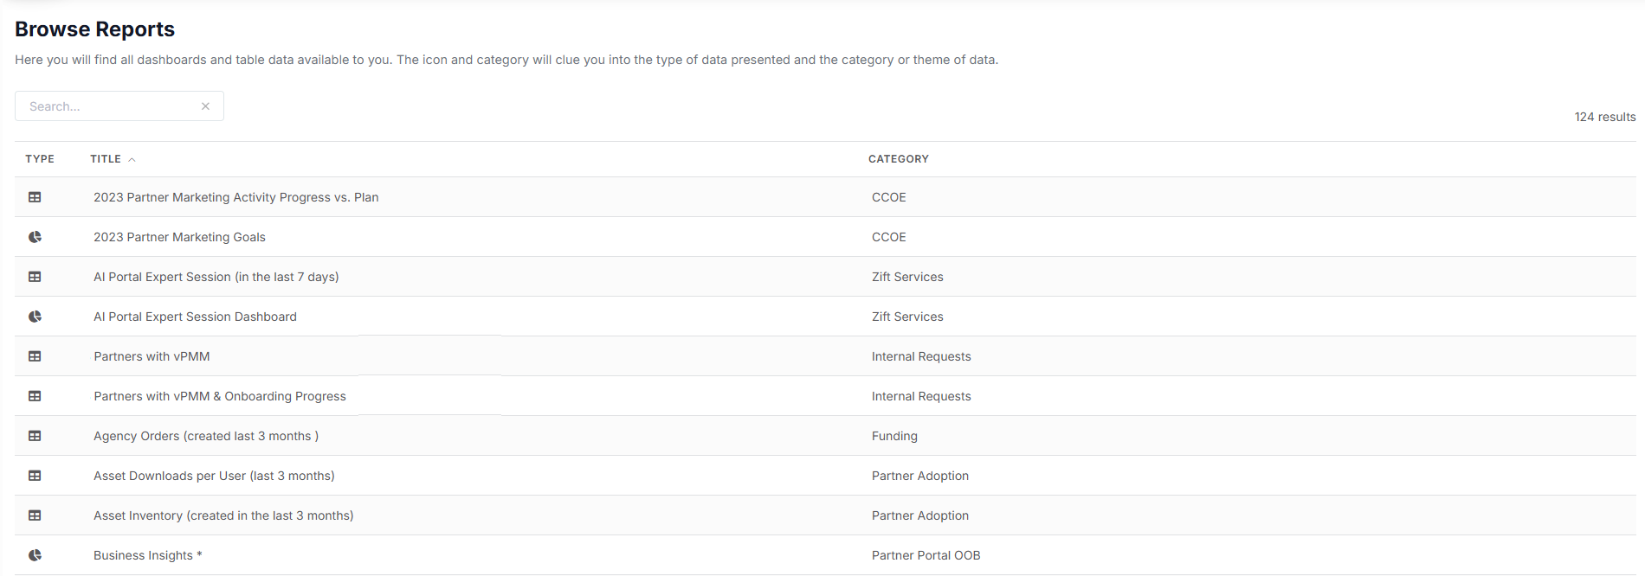Click dashboard icon for AI Portal Expert Session Dashboard
Viewport: 1645px width, 576px height.
click(35, 317)
